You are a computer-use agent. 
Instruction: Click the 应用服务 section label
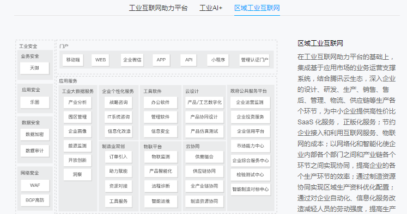coord(68,81)
